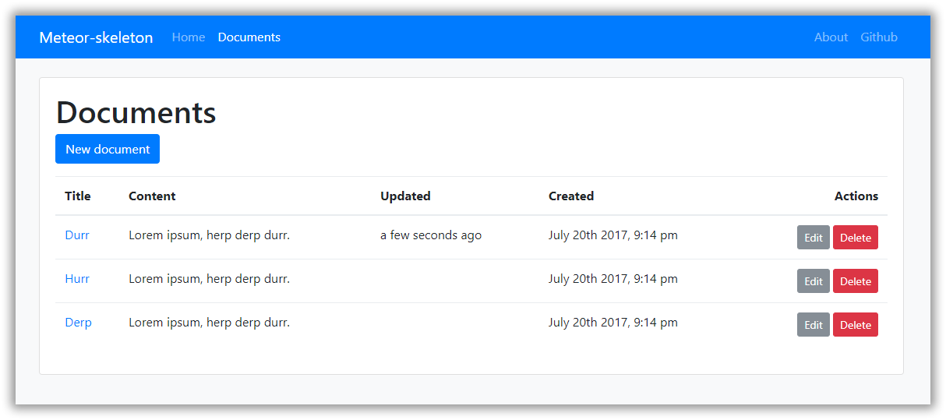Open the Derp document link
946x420 pixels.
point(78,323)
